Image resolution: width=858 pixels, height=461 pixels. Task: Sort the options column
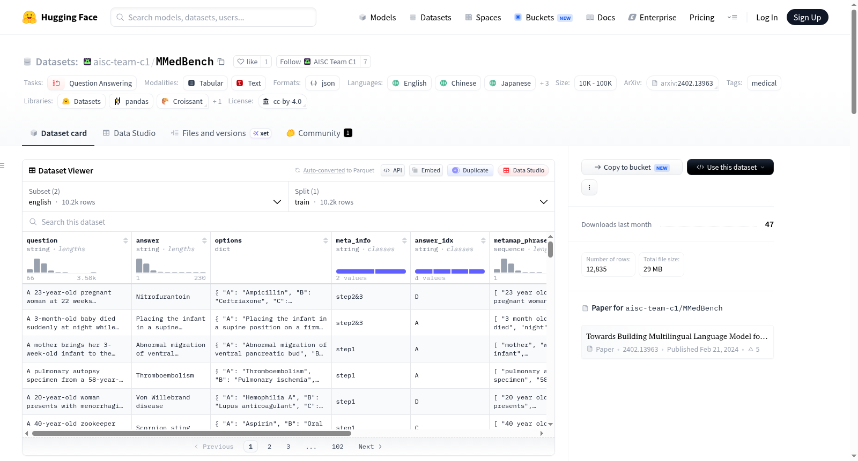pyautogui.click(x=326, y=240)
